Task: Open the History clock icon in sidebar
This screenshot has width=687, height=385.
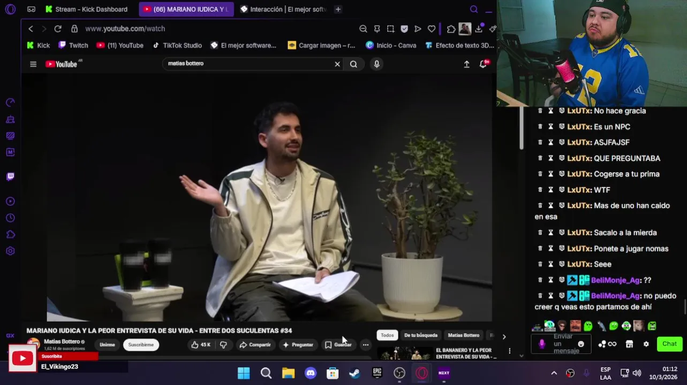Action: click(x=10, y=218)
